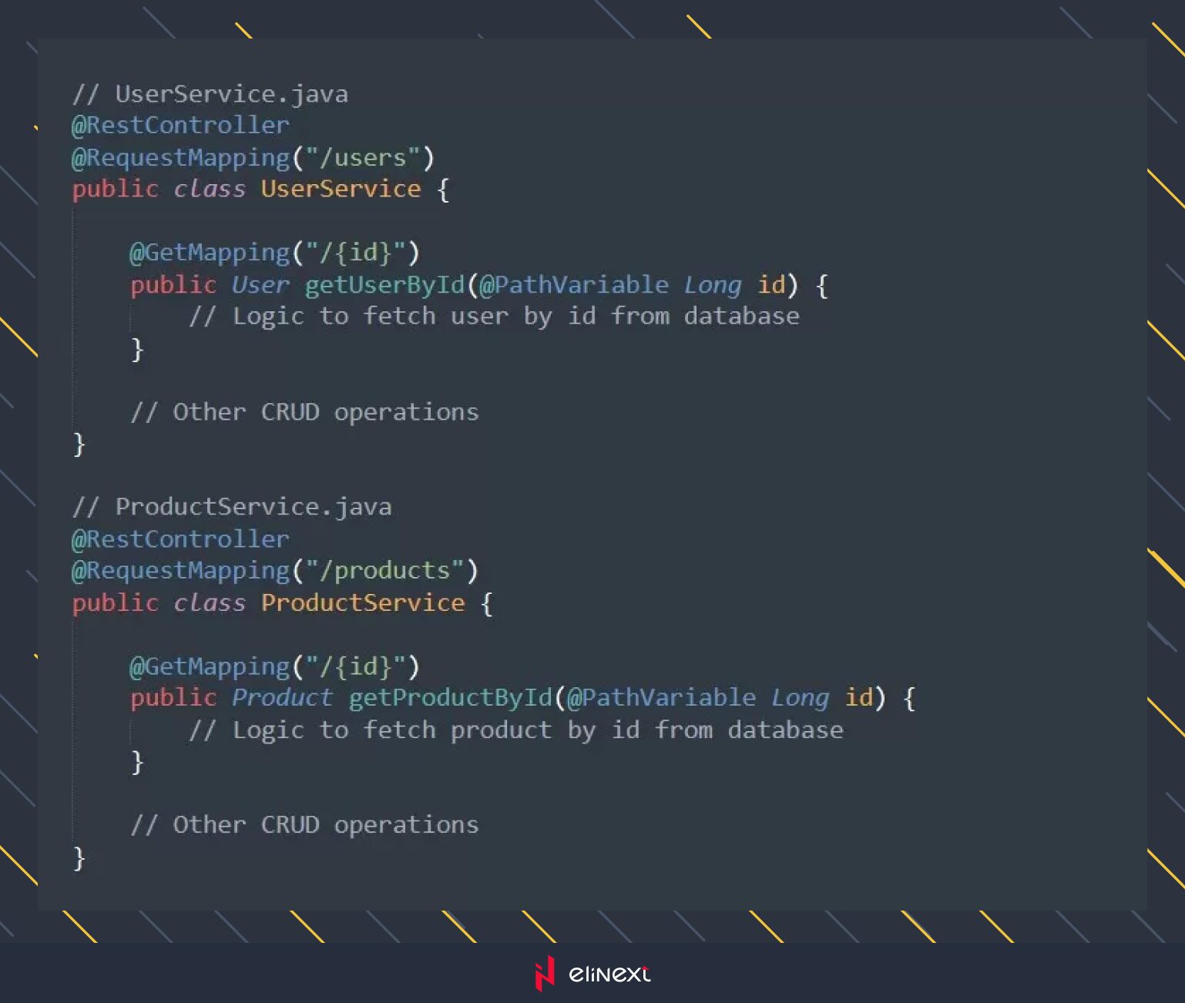
Task: Place cursor on ProductService class name
Action: 363,602
